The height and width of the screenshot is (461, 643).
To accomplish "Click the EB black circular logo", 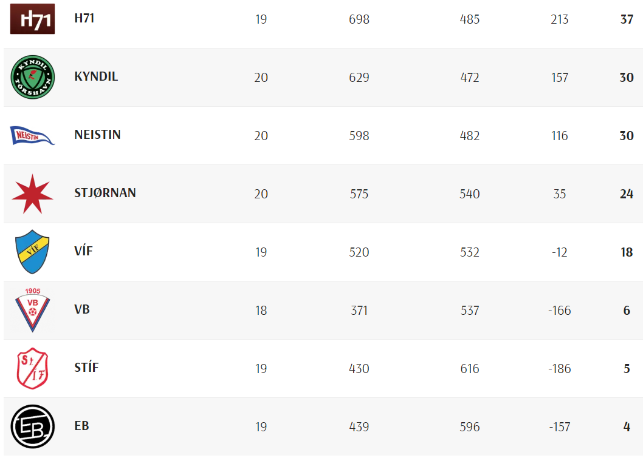I will 32,426.
